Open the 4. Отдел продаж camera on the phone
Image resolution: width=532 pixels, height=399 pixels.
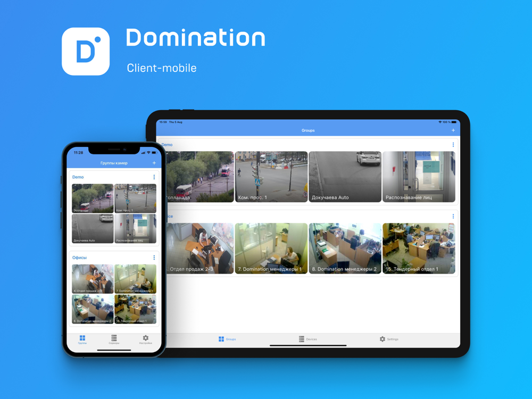coord(93,279)
